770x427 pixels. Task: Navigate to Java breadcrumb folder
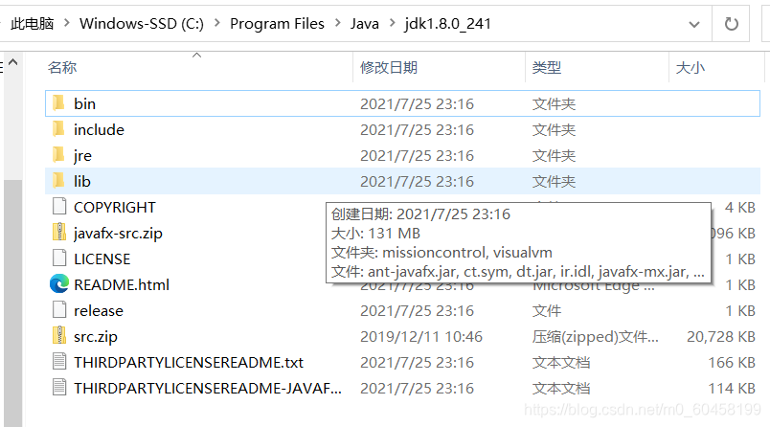[x=364, y=24]
